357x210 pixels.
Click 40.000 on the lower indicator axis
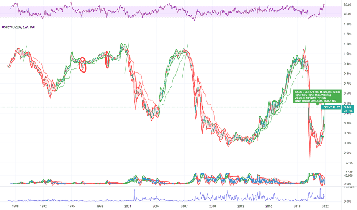[348, 176]
